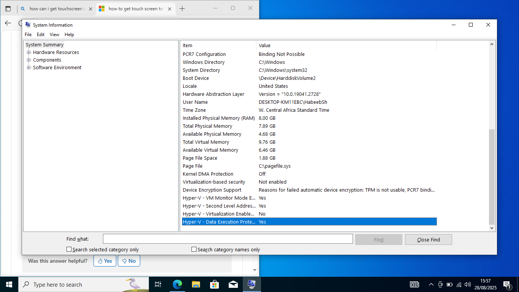Image resolution: width=519 pixels, height=292 pixels.
Task: Open Microsoft Edge from the taskbar
Action: tap(177, 284)
